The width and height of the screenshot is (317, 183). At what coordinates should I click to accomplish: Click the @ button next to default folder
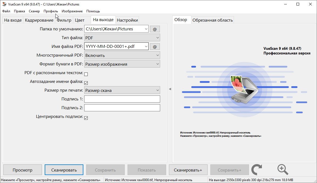(155, 29)
